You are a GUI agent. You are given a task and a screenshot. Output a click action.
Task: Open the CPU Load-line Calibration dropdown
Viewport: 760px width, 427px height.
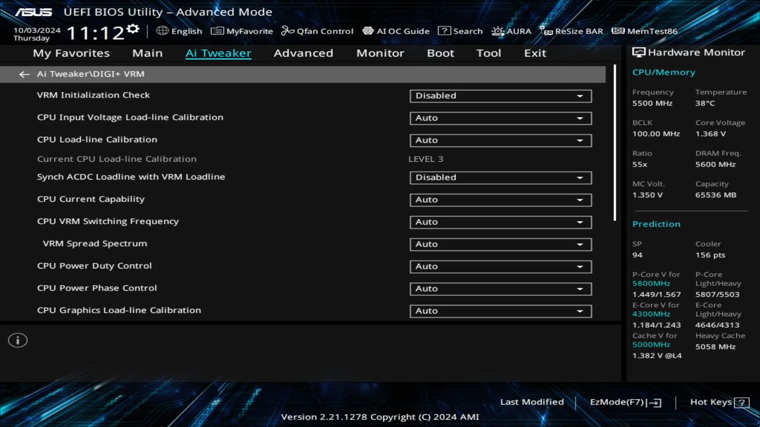pyautogui.click(x=501, y=140)
